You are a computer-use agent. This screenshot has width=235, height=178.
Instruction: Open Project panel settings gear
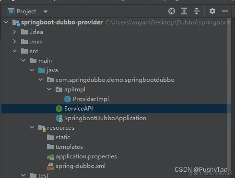212,11
